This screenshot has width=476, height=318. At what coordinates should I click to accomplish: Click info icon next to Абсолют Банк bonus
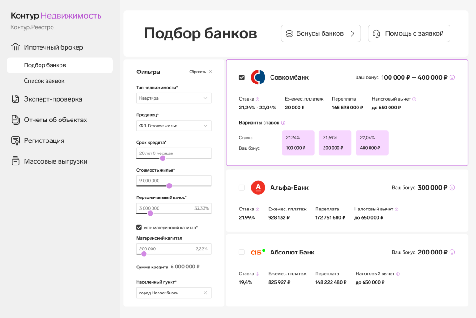click(452, 252)
